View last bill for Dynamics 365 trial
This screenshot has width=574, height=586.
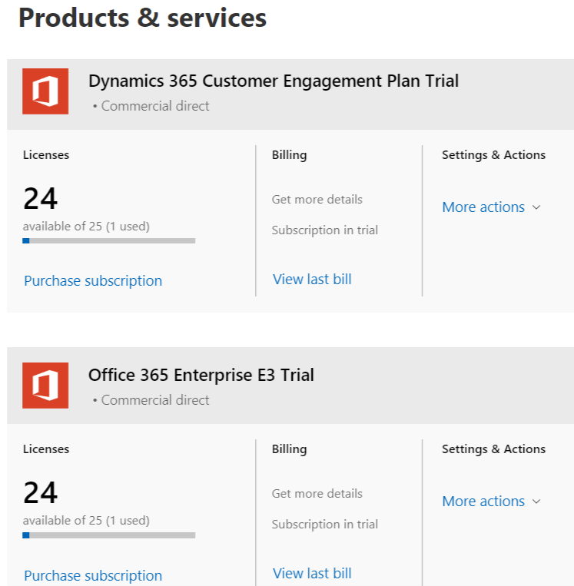[312, 280]
